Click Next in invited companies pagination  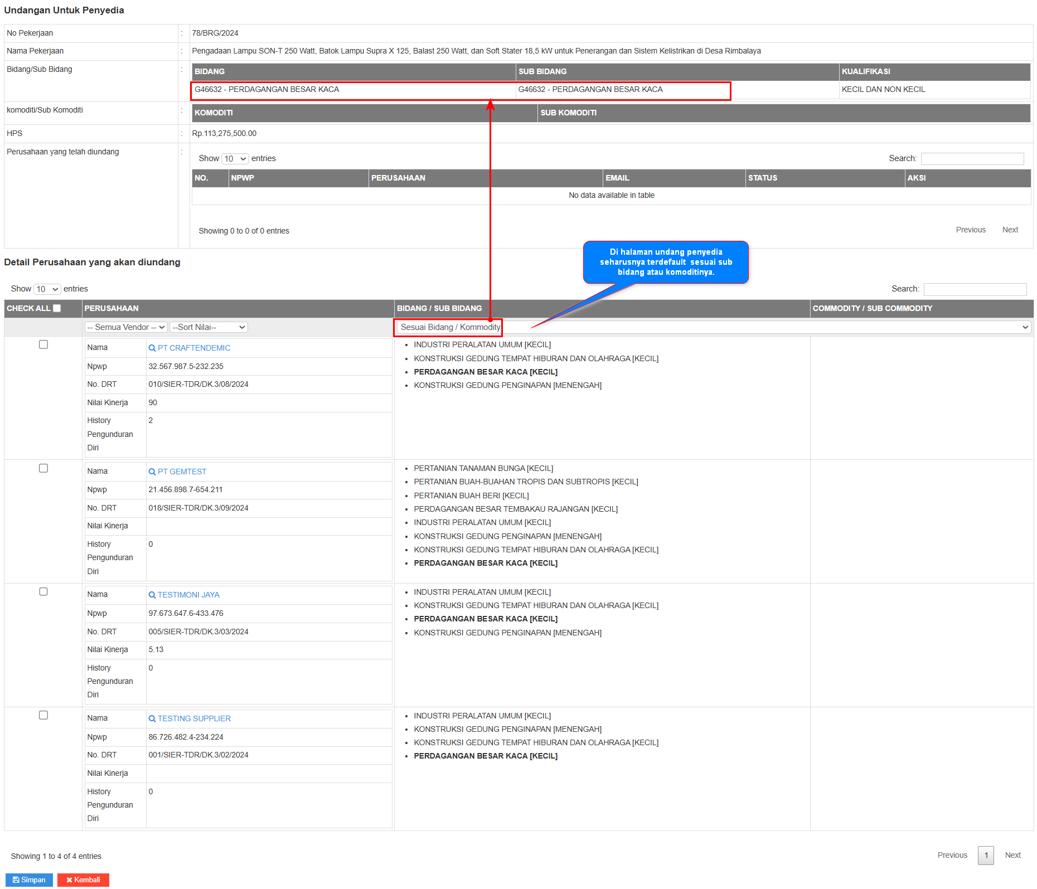1010,230
